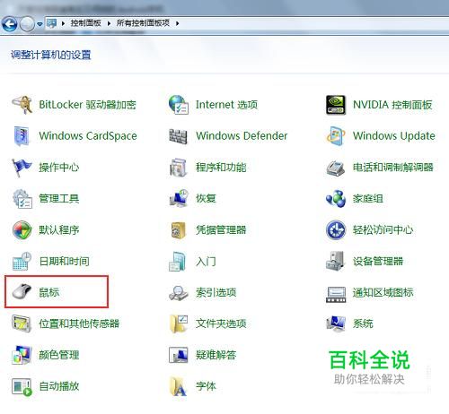Open the 自动播放 icon

pos(22,386)
